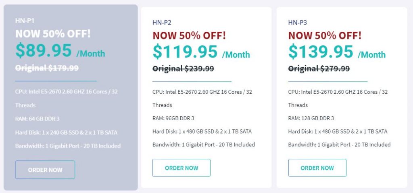This screenshot has height=193, width=413.
Task: Select the $119.95 /Month price text
Action: [x=201, y=52]
